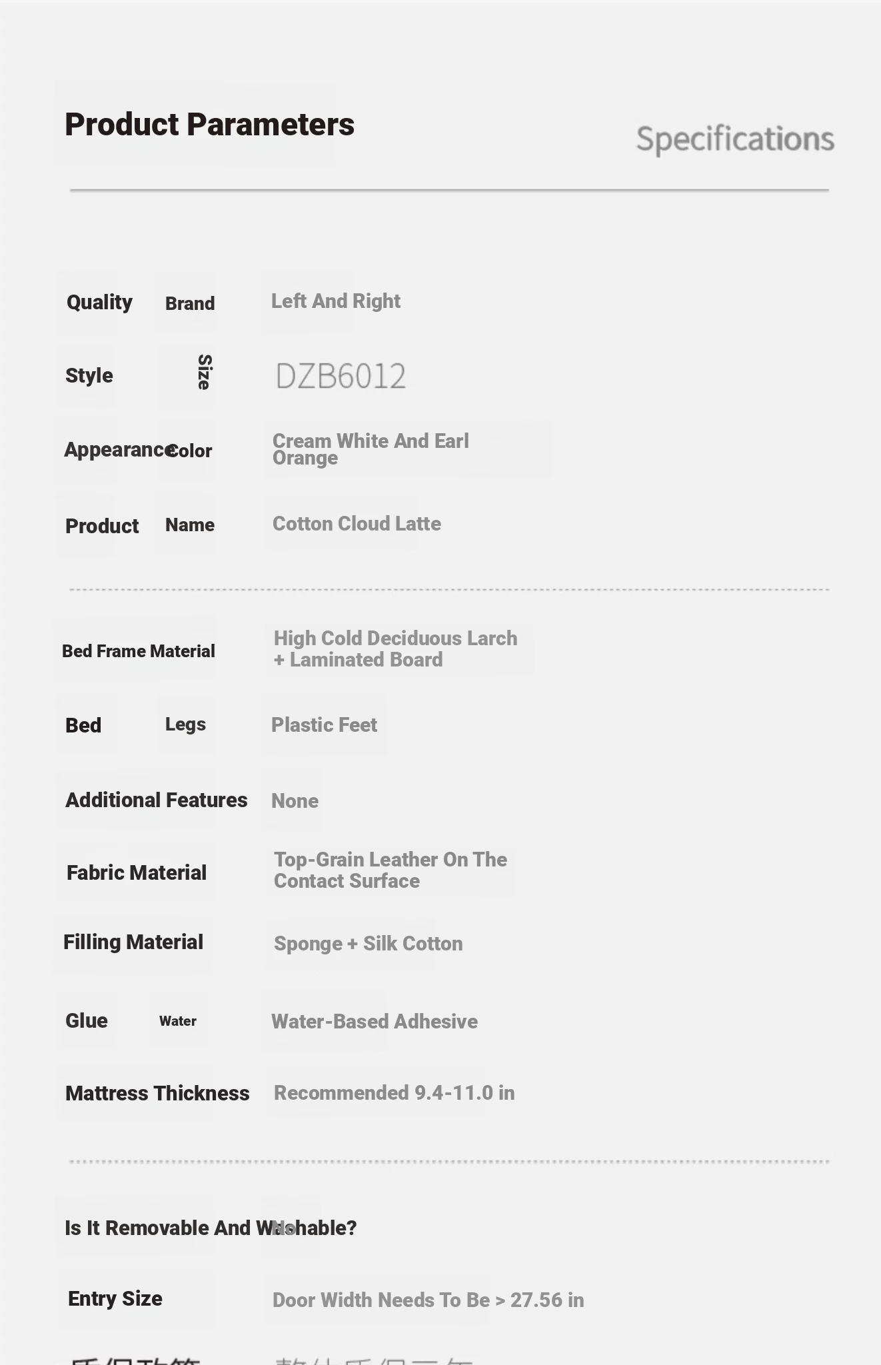Image resolution: width=881 pixels, height=1365 pixels.
Task: Select the Cream White And Earl Orange text
Action: [371, 449]
